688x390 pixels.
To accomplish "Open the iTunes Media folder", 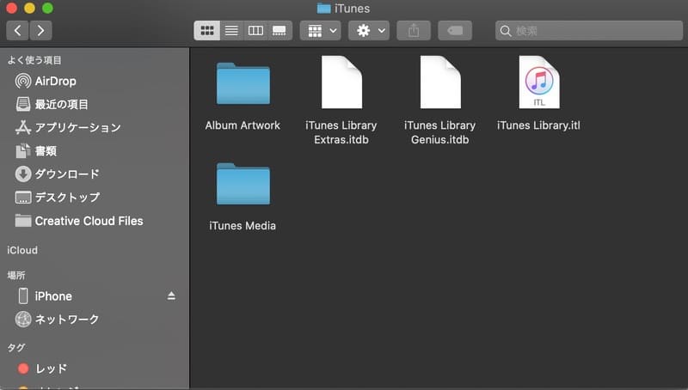I will (243, 184).
